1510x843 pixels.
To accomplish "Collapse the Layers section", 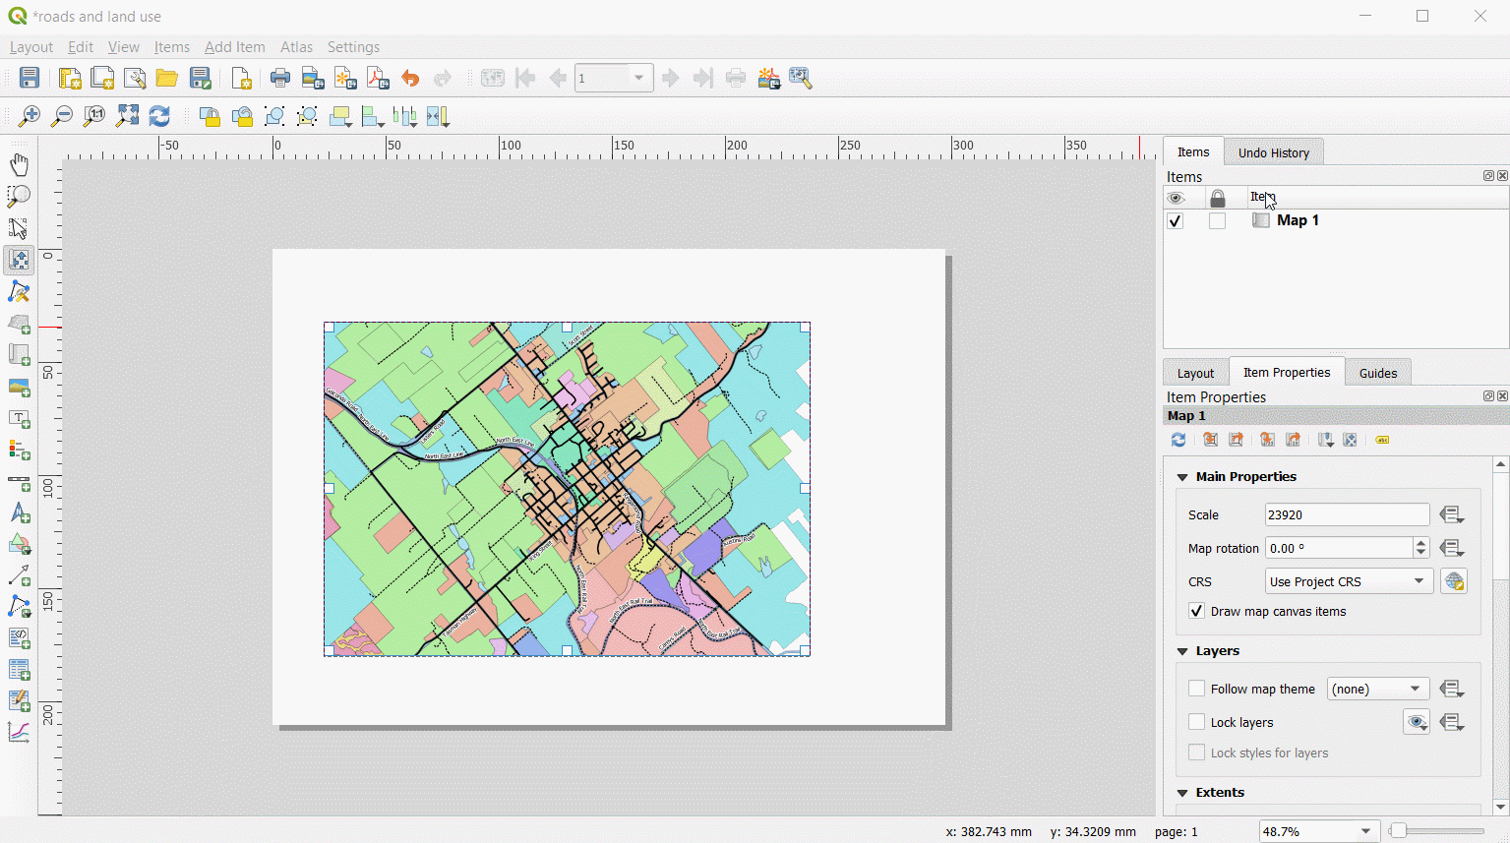I will 1183,651.
